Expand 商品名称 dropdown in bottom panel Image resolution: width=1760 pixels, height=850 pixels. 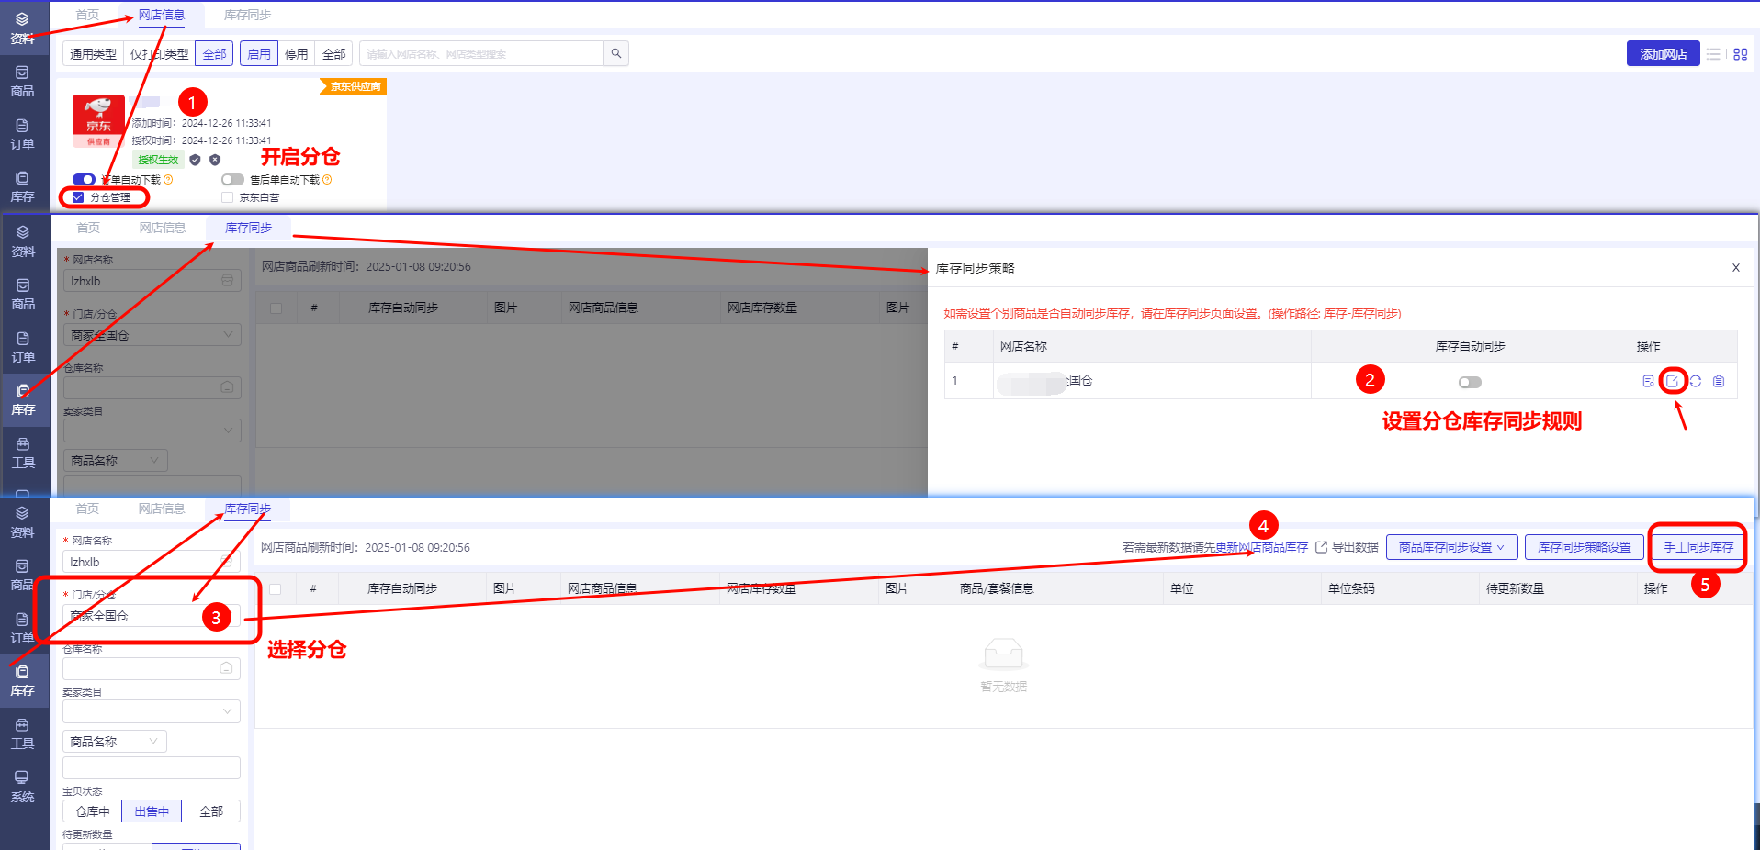tap(115, 742)
